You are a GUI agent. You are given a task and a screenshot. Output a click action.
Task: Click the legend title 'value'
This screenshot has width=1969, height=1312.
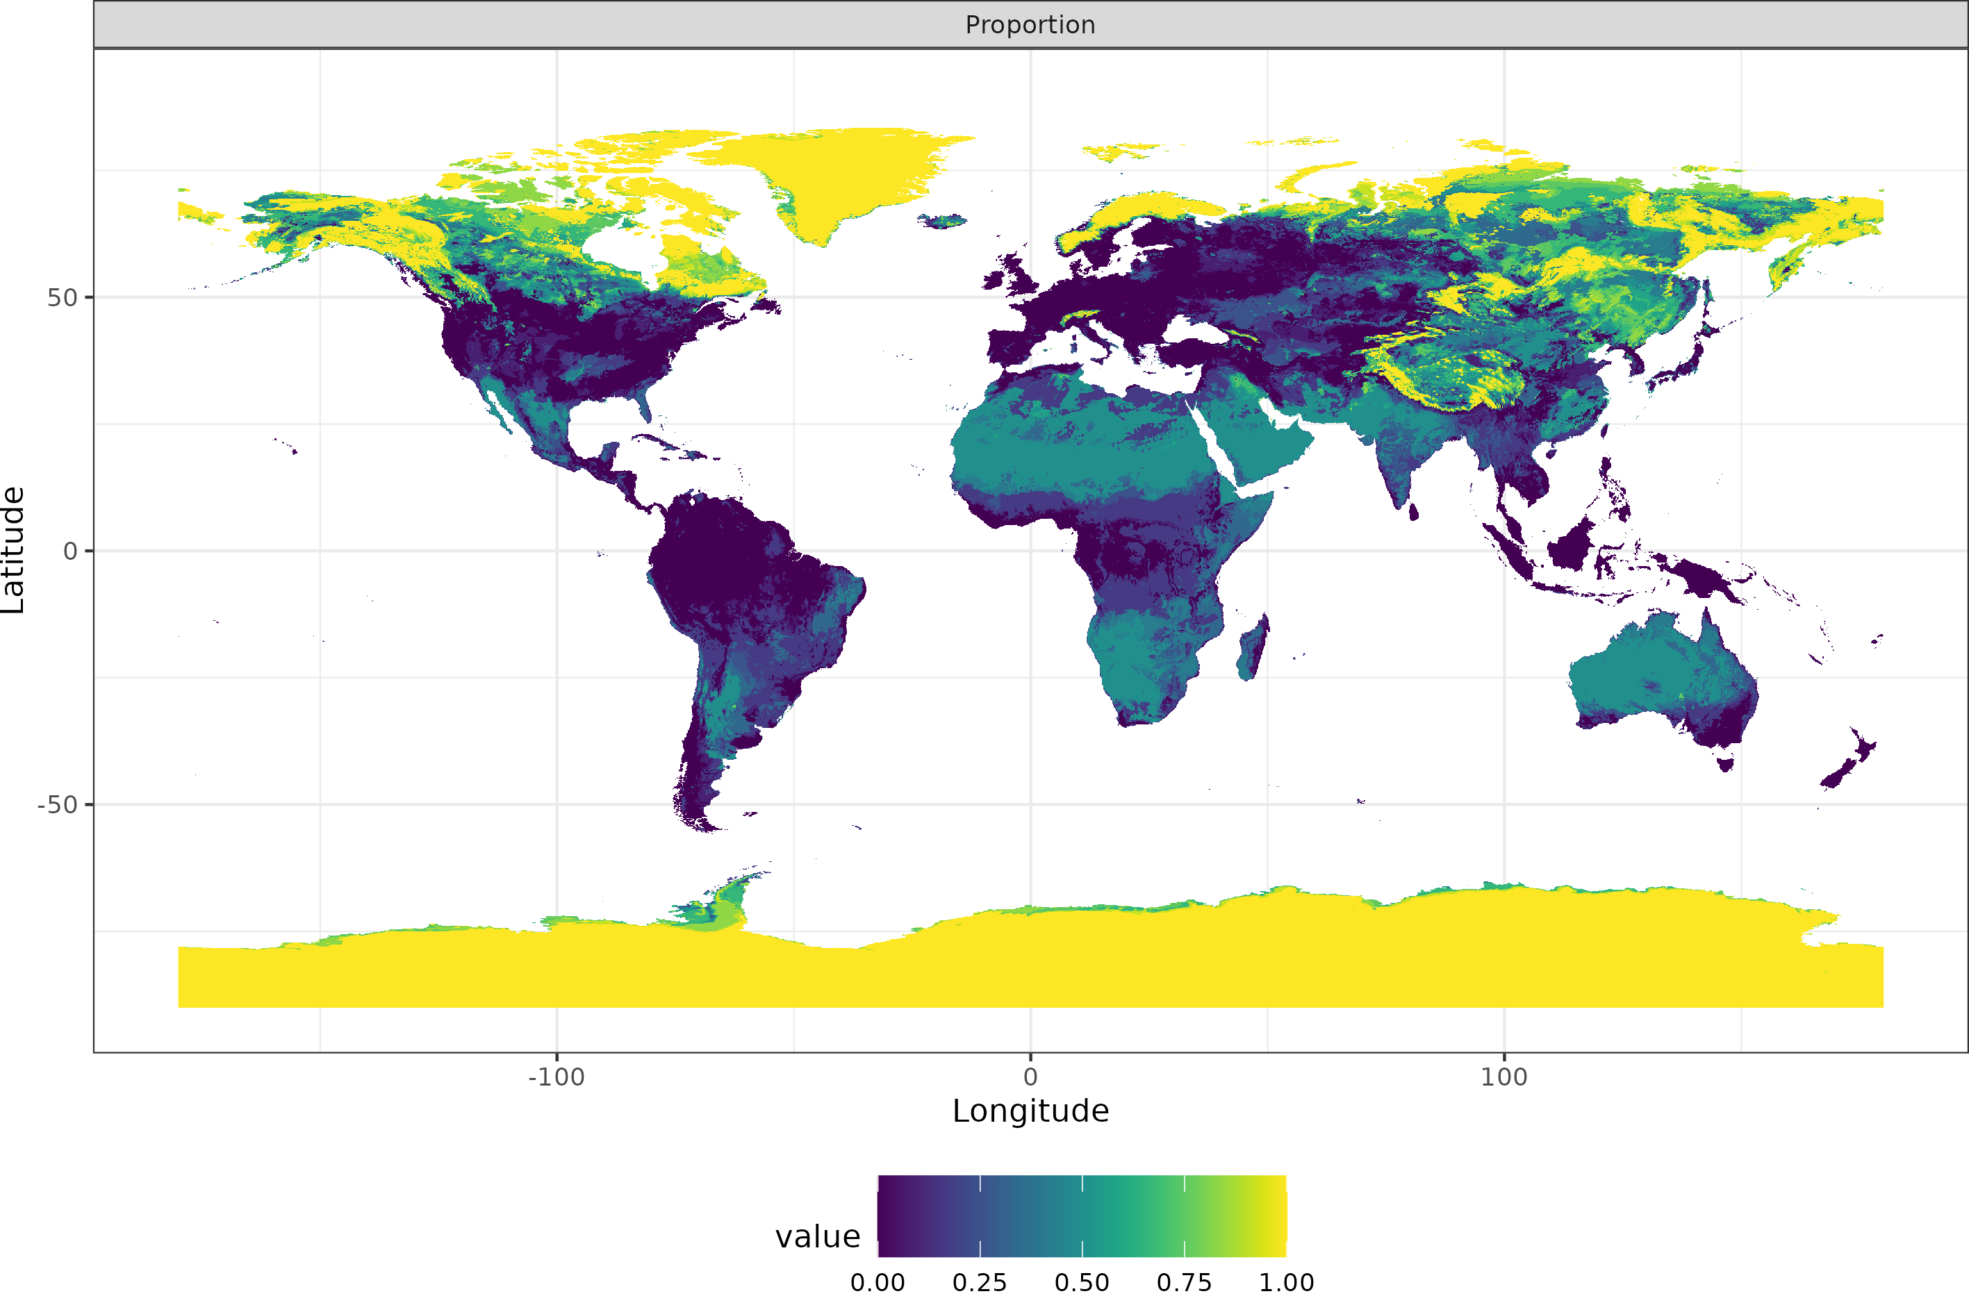pos(818,1237)
